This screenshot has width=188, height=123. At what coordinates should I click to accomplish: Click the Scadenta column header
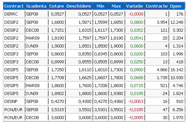tap(36, 6)
